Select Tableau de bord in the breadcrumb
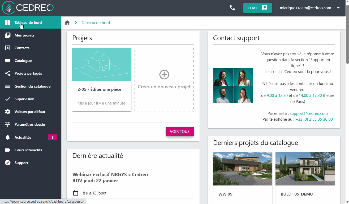The image size is (349, 204). pyautogui.click(x=96, y=22)
